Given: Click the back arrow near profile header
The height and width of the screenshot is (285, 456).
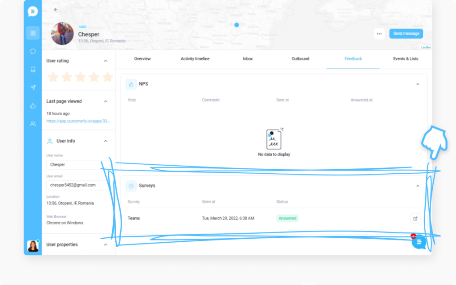Looking at the screenshot, I should click(x=56, y=9).
